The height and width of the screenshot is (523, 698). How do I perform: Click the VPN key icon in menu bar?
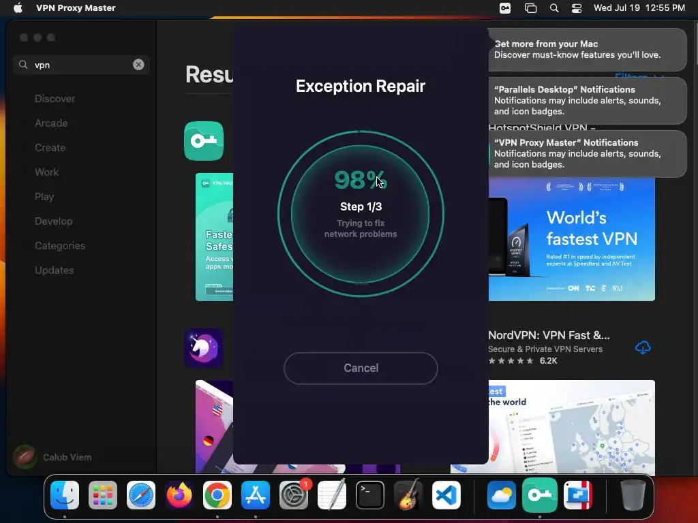[x=505, y=8]
